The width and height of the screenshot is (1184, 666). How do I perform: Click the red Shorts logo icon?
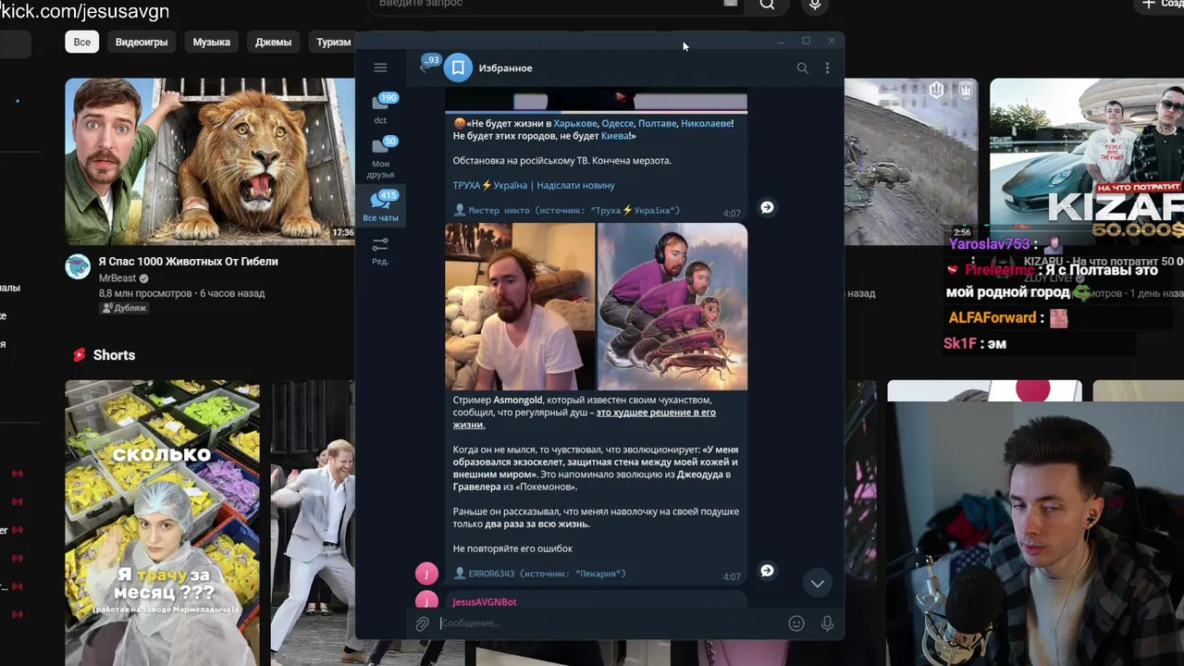pyautogui.click(x=80, y=355)
